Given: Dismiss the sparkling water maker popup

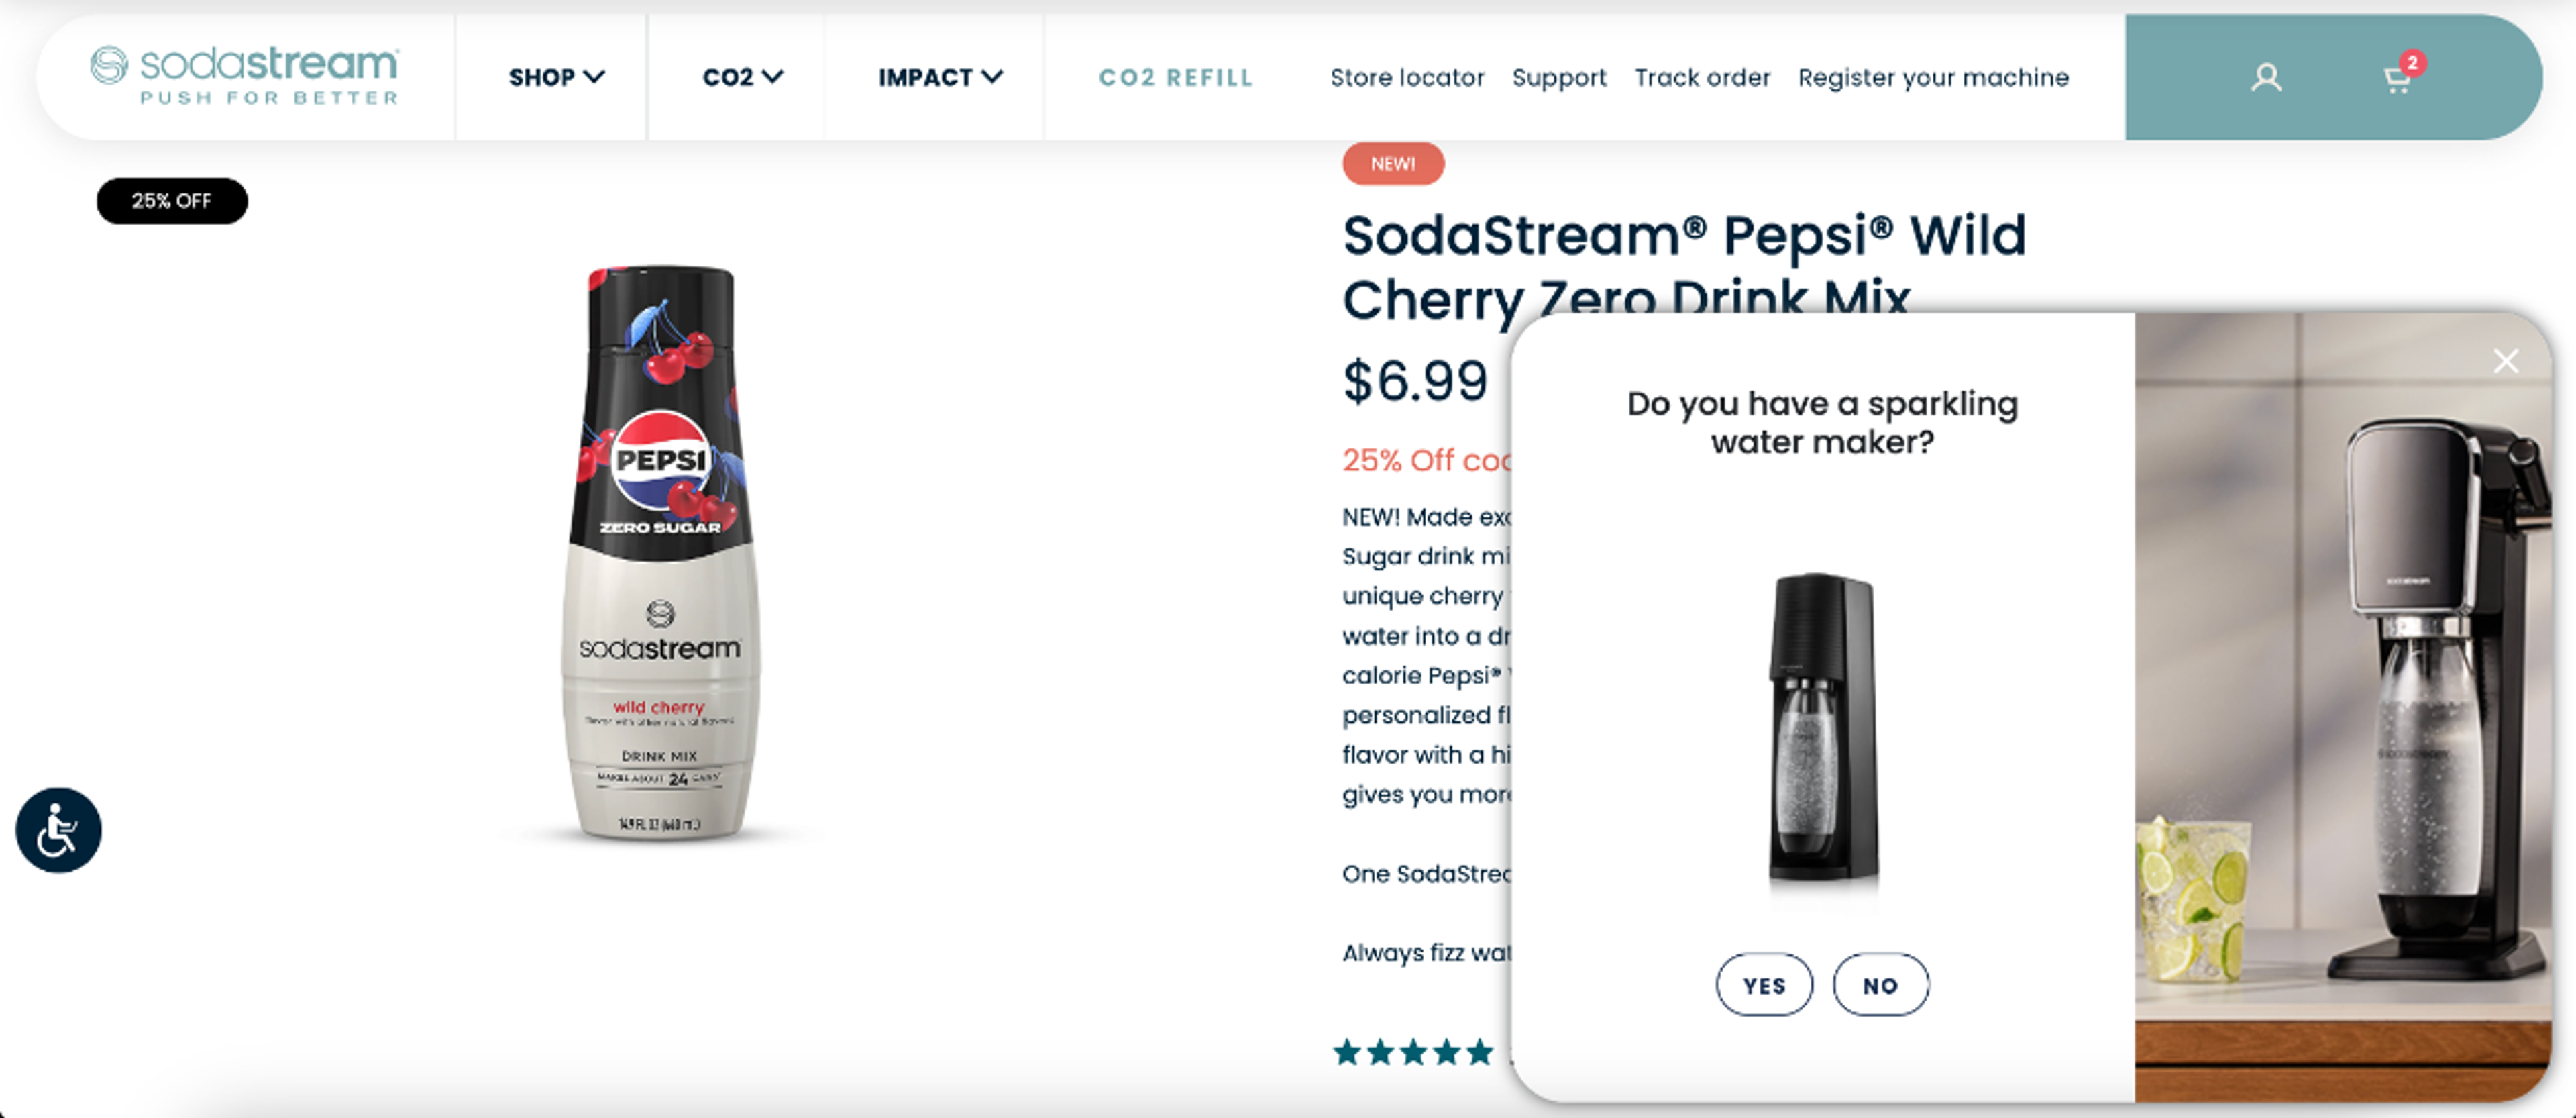Looking at the screenshot, I should [2505, 361].
